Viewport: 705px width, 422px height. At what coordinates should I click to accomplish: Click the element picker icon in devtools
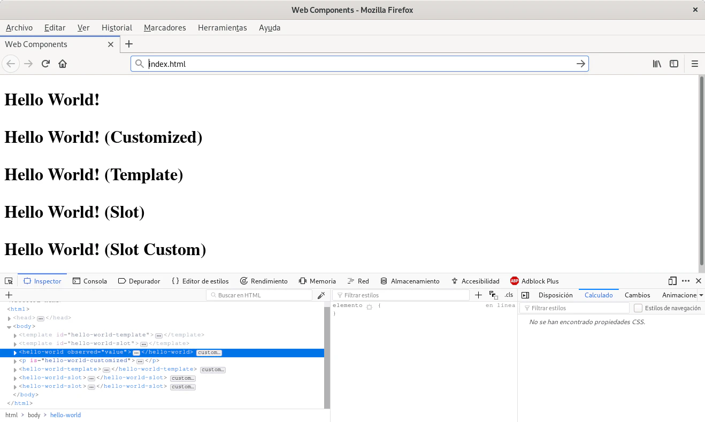pyautogui.click(x=9, y=281)
